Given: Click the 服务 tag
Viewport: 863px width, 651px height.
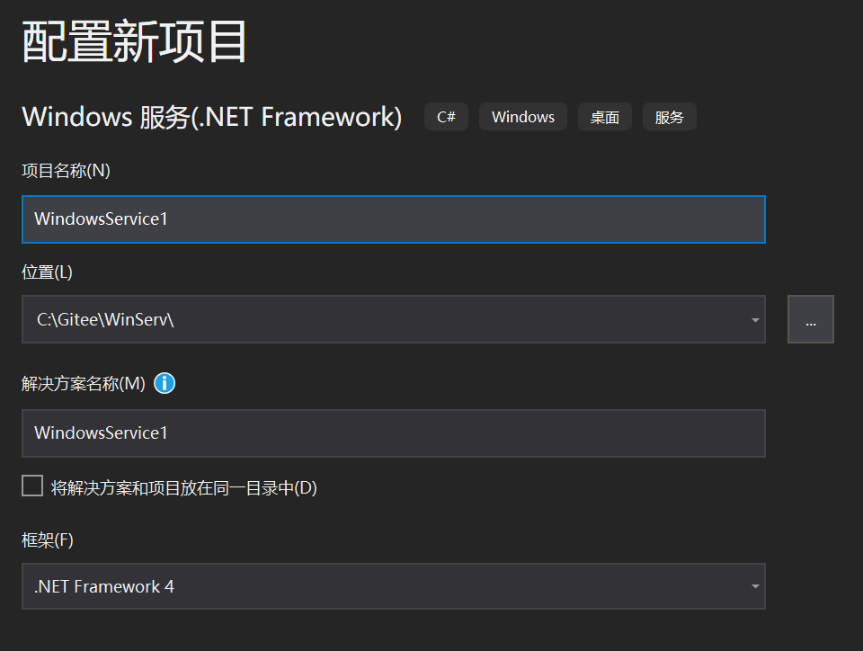Looking at the screenshot, I should pyautogui.click(x=669, y=117).
